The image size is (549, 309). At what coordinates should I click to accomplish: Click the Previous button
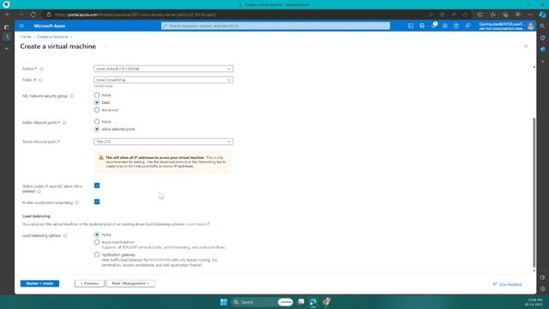(89, 283)
